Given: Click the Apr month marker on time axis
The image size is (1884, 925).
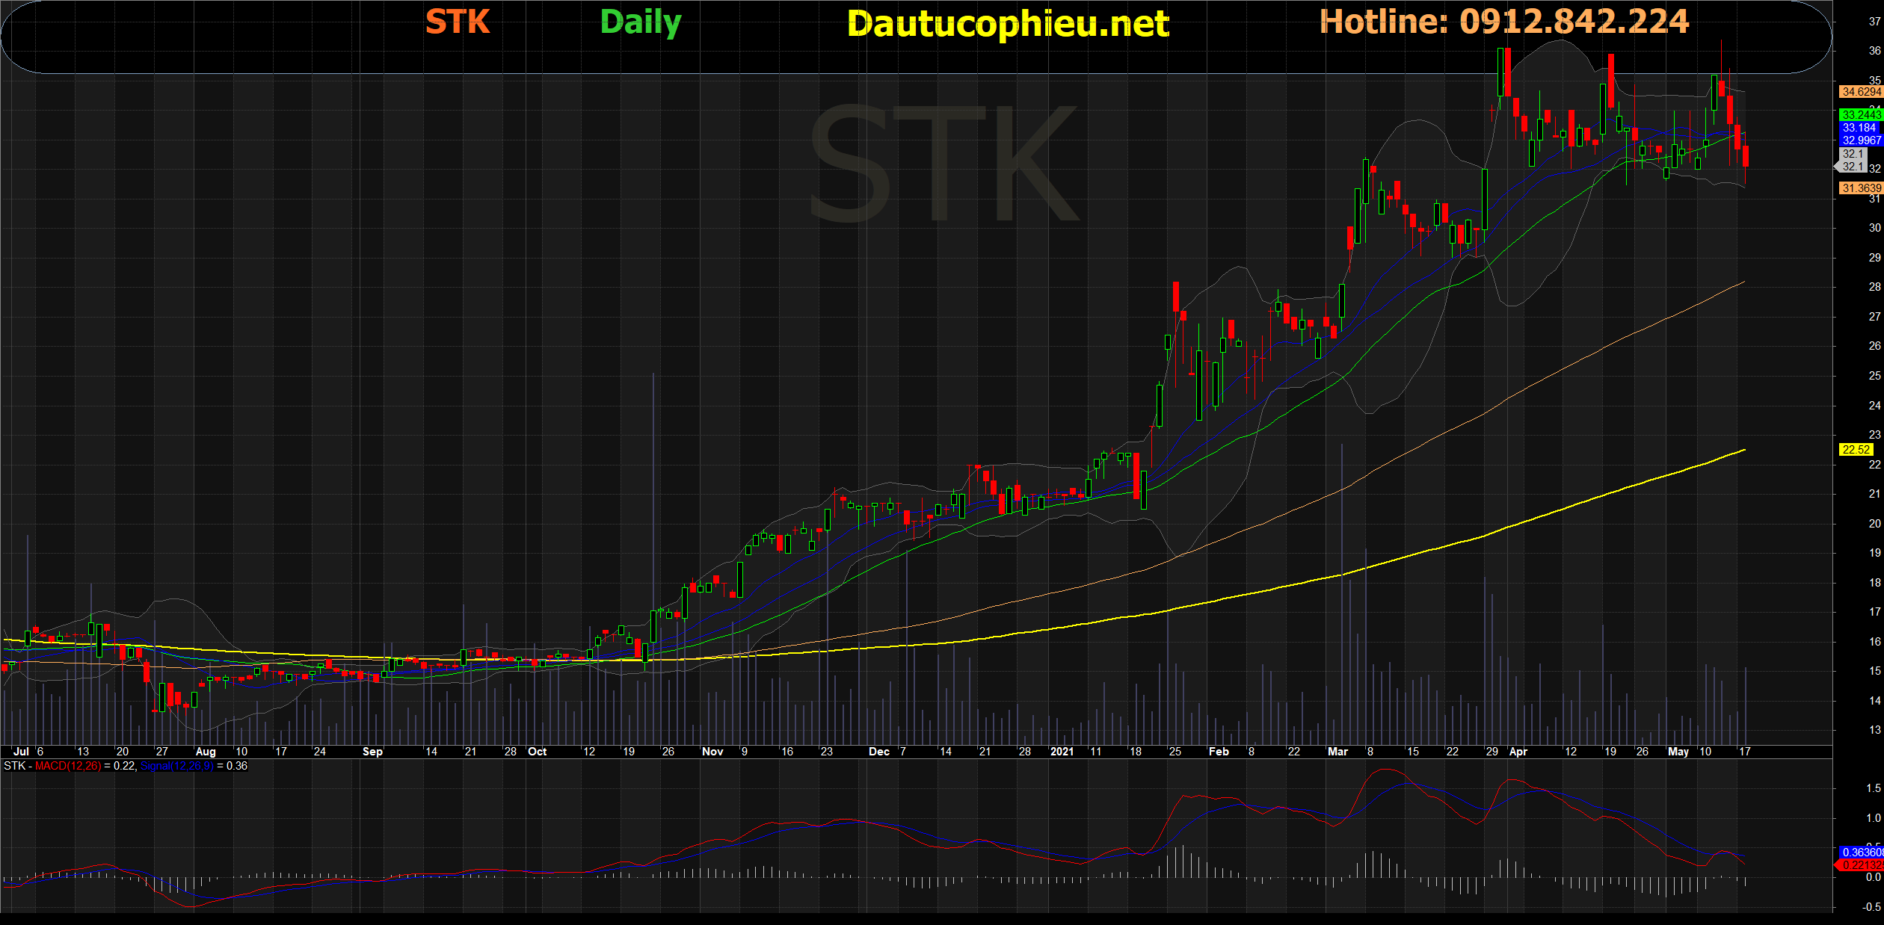Looking at the screenshot, I should pyautogui.click(x=1518, y=752).
